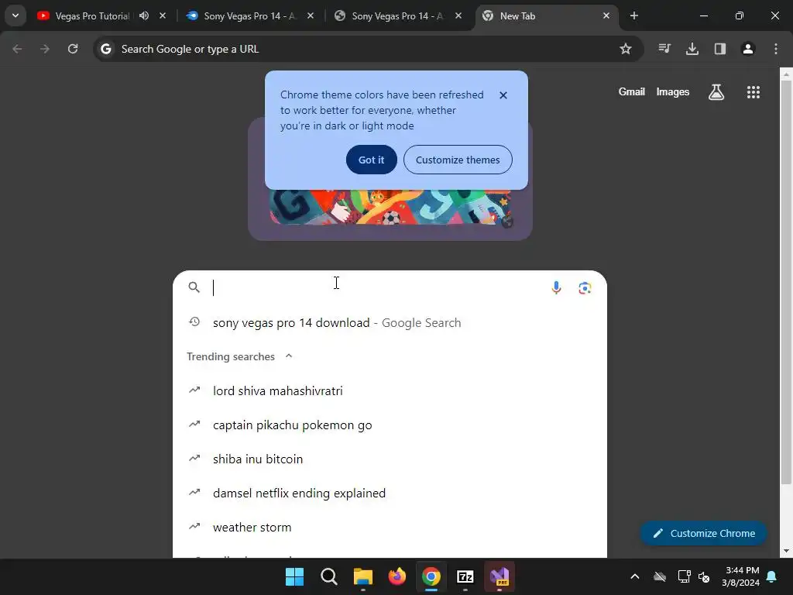Show hidden system tray icons
This screenshot has width=793, height=595.
635,576
